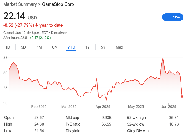Select the 1D time range tab
Image resolution: width=190 pixels, height=136 pixels.
tap(8, 47)
